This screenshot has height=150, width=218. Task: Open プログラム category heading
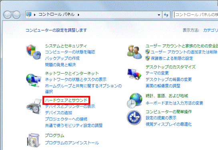[55, 136]
